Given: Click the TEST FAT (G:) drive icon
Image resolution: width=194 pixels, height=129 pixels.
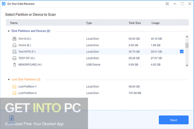Looking at the screenshot, I should (x=14, y=58).
